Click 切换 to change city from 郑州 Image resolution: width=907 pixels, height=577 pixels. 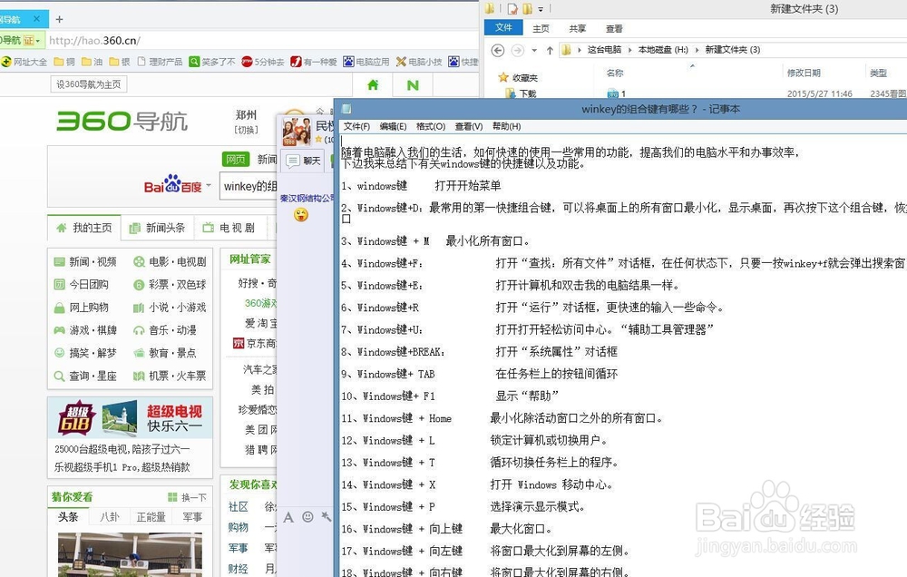(x=247, y=130)
